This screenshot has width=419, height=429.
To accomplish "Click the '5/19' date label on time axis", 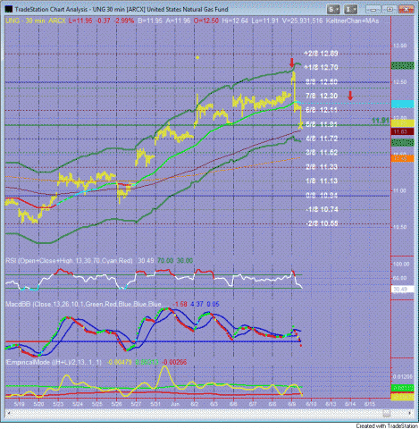I will click(19, 404).
